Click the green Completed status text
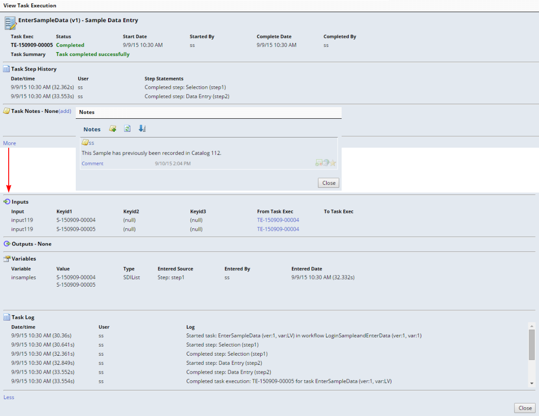Viewport: 539px width, 416px height. point(70,45)
